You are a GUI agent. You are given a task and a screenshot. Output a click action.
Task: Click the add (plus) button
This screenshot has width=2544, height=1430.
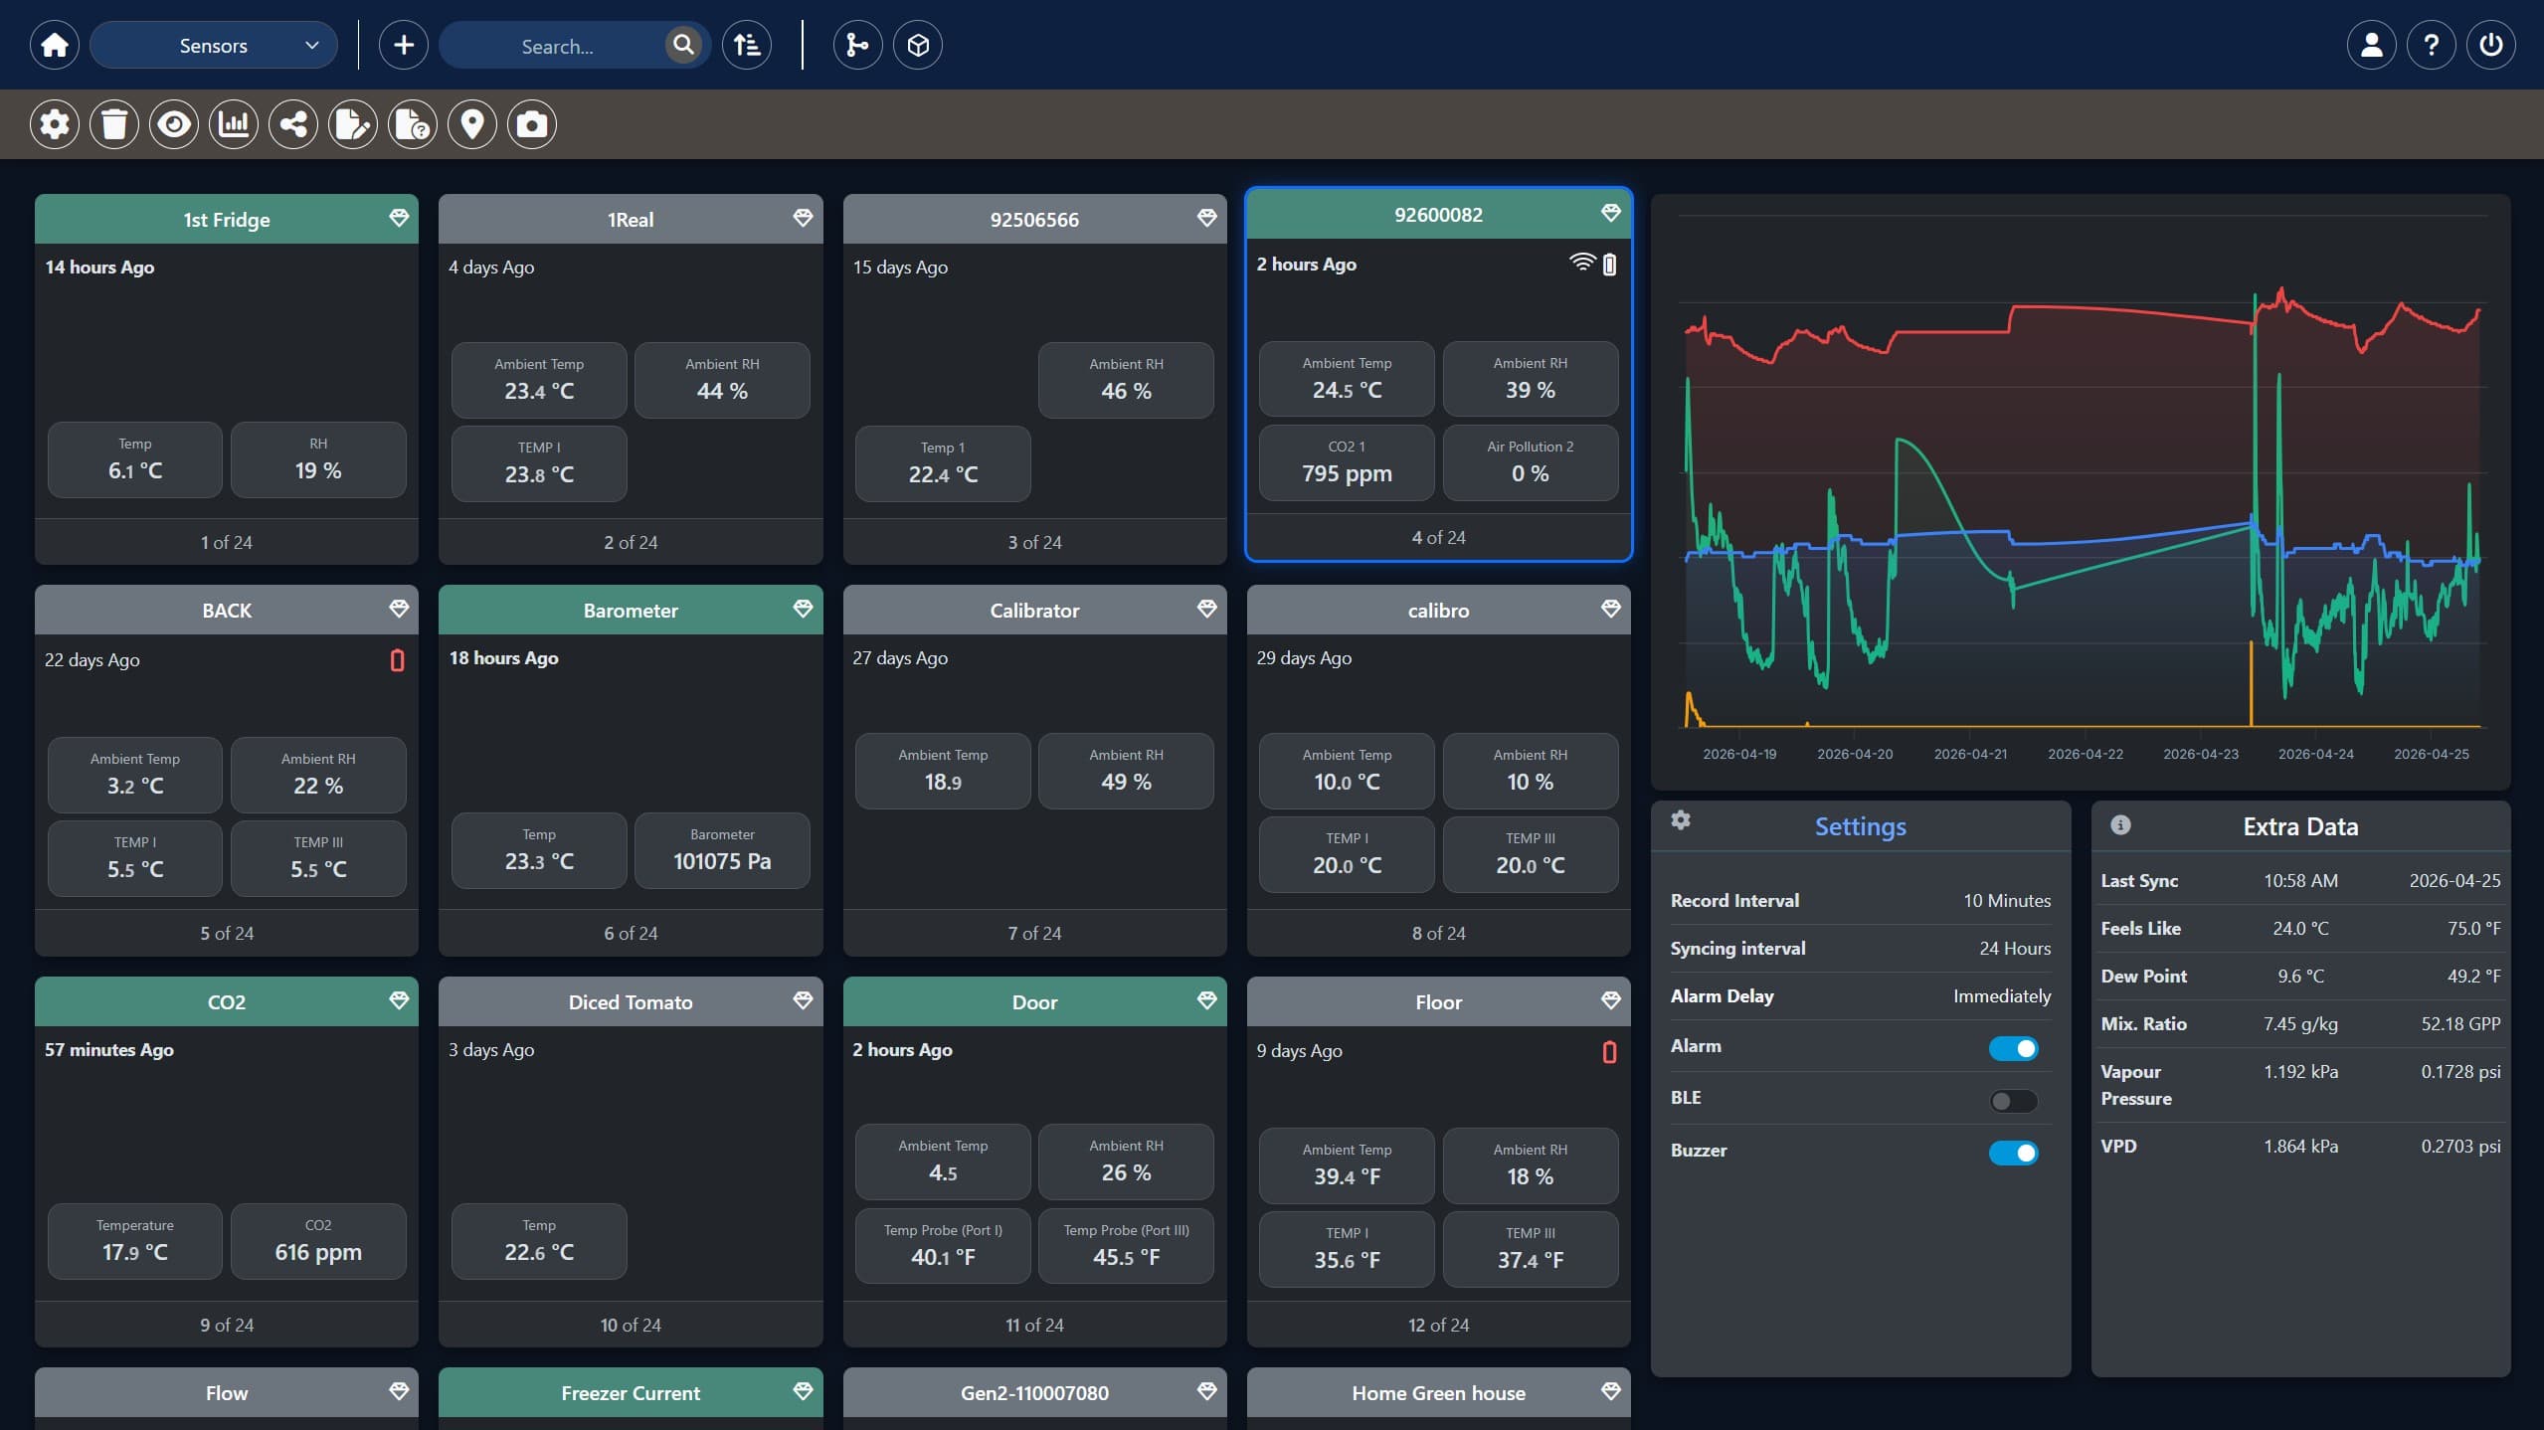pos(404,45)
